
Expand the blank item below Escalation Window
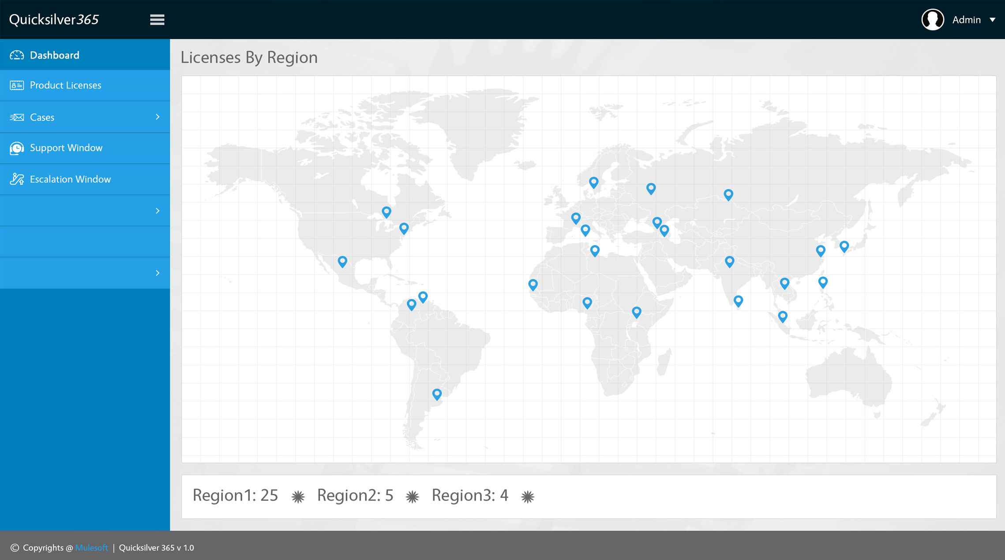click(x=157, y=211)
